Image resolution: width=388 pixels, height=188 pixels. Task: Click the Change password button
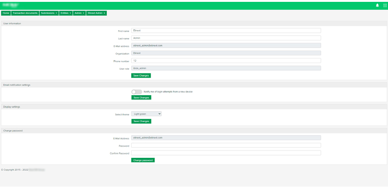coord(143,160)
